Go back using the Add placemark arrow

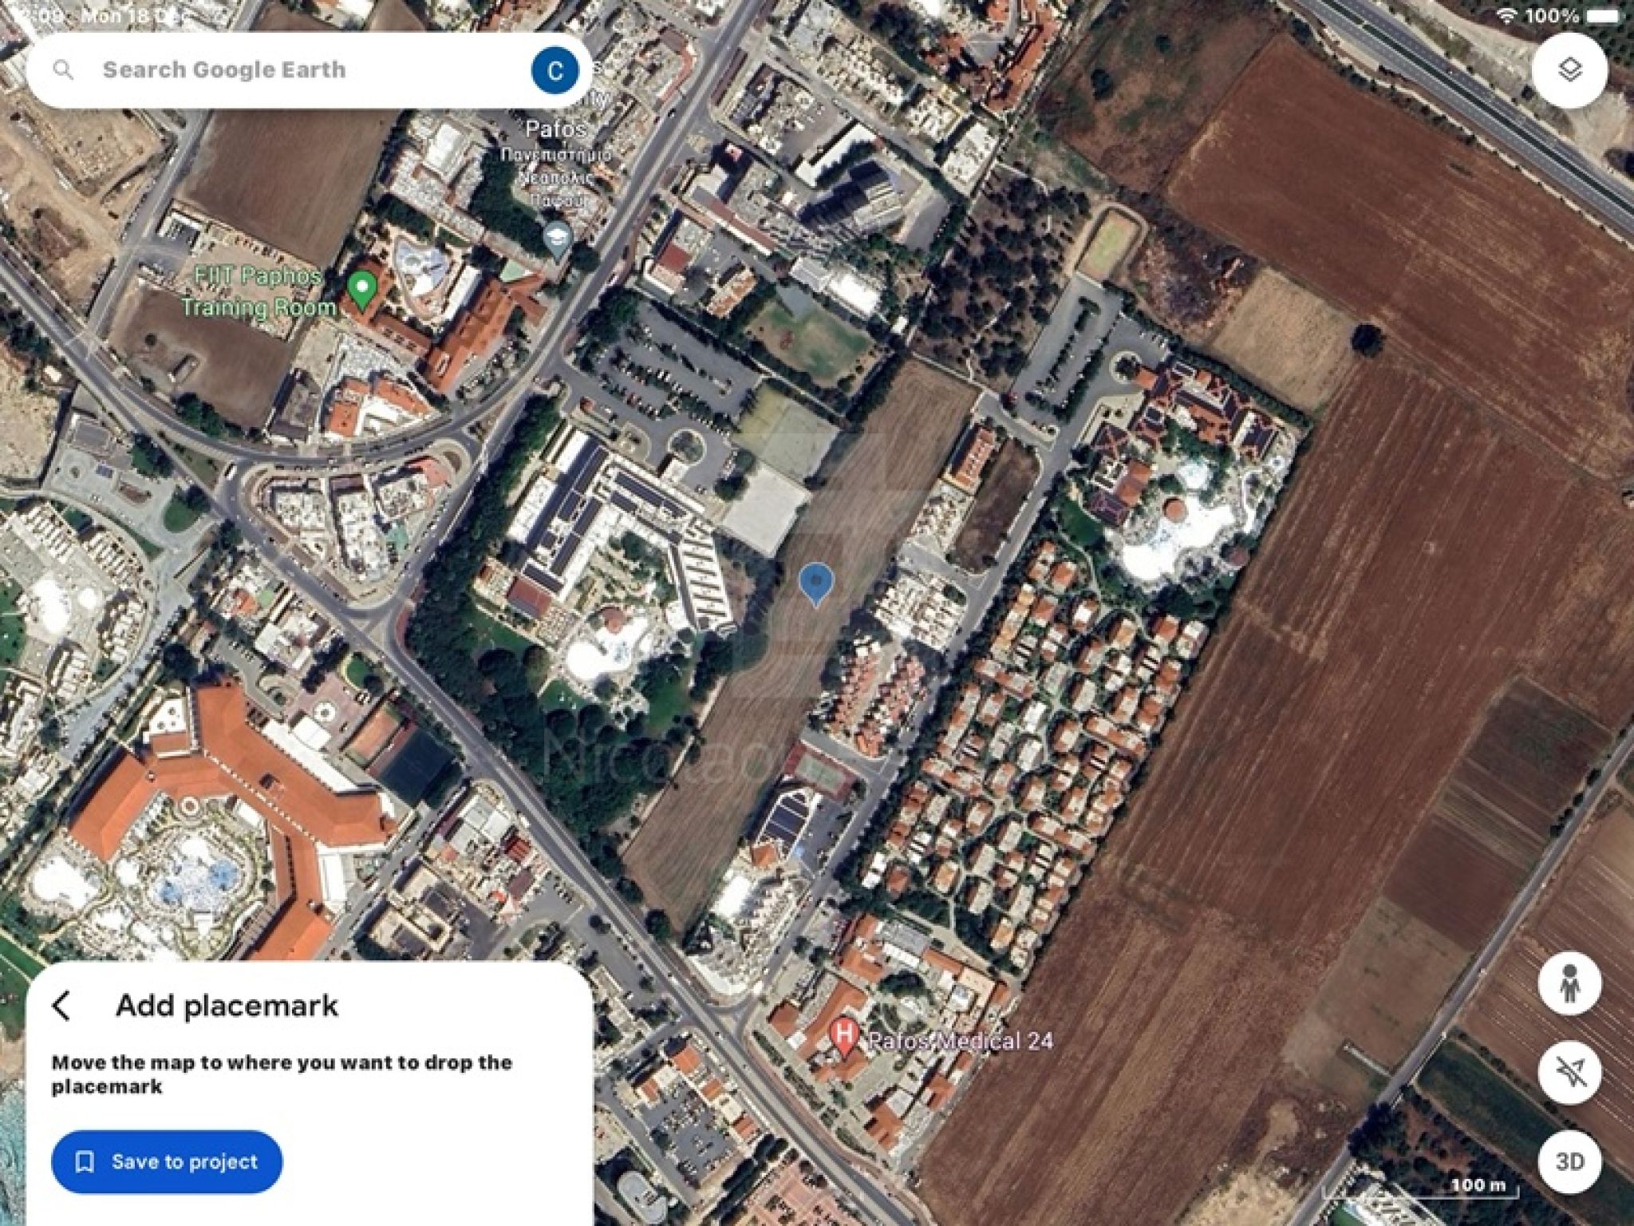tap(62, 1006)
